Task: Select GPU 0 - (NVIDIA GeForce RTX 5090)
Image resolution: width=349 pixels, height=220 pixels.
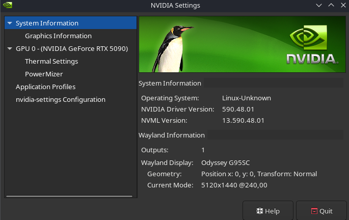Action: [72, 48]
